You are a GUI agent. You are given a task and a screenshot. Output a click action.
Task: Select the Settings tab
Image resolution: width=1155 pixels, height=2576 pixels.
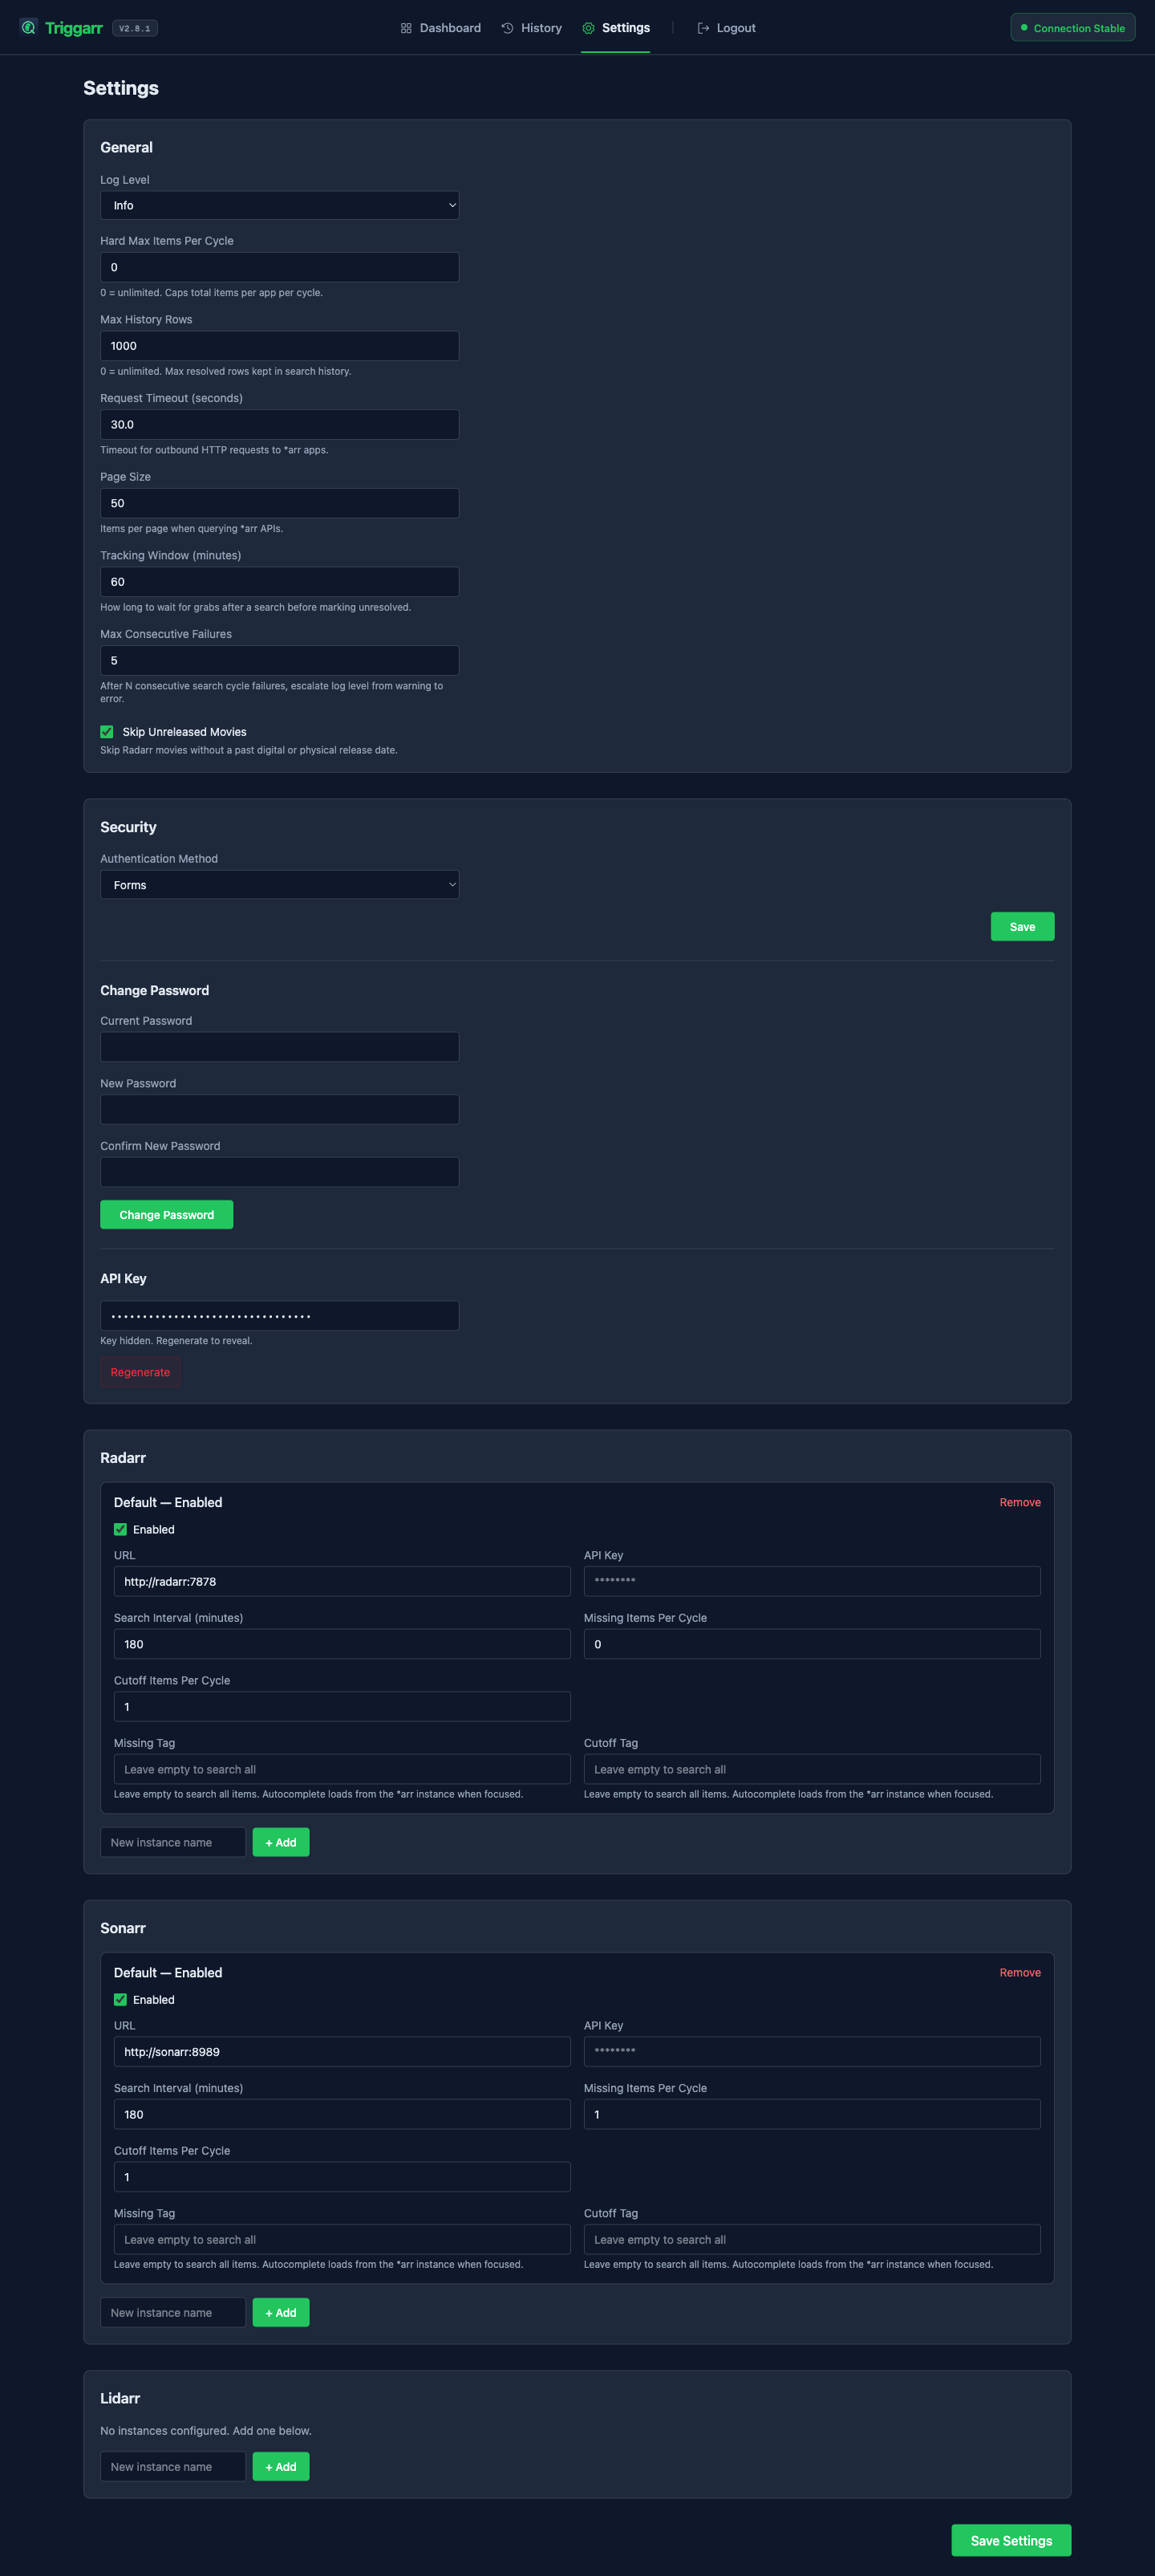point(615,28)
